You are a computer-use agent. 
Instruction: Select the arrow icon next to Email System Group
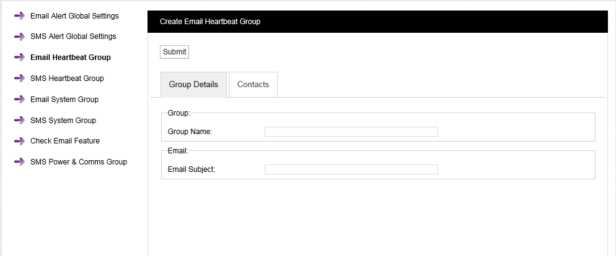19,100
